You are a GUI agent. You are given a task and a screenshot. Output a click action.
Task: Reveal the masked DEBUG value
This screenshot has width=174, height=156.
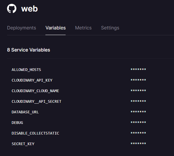point(138,122)
